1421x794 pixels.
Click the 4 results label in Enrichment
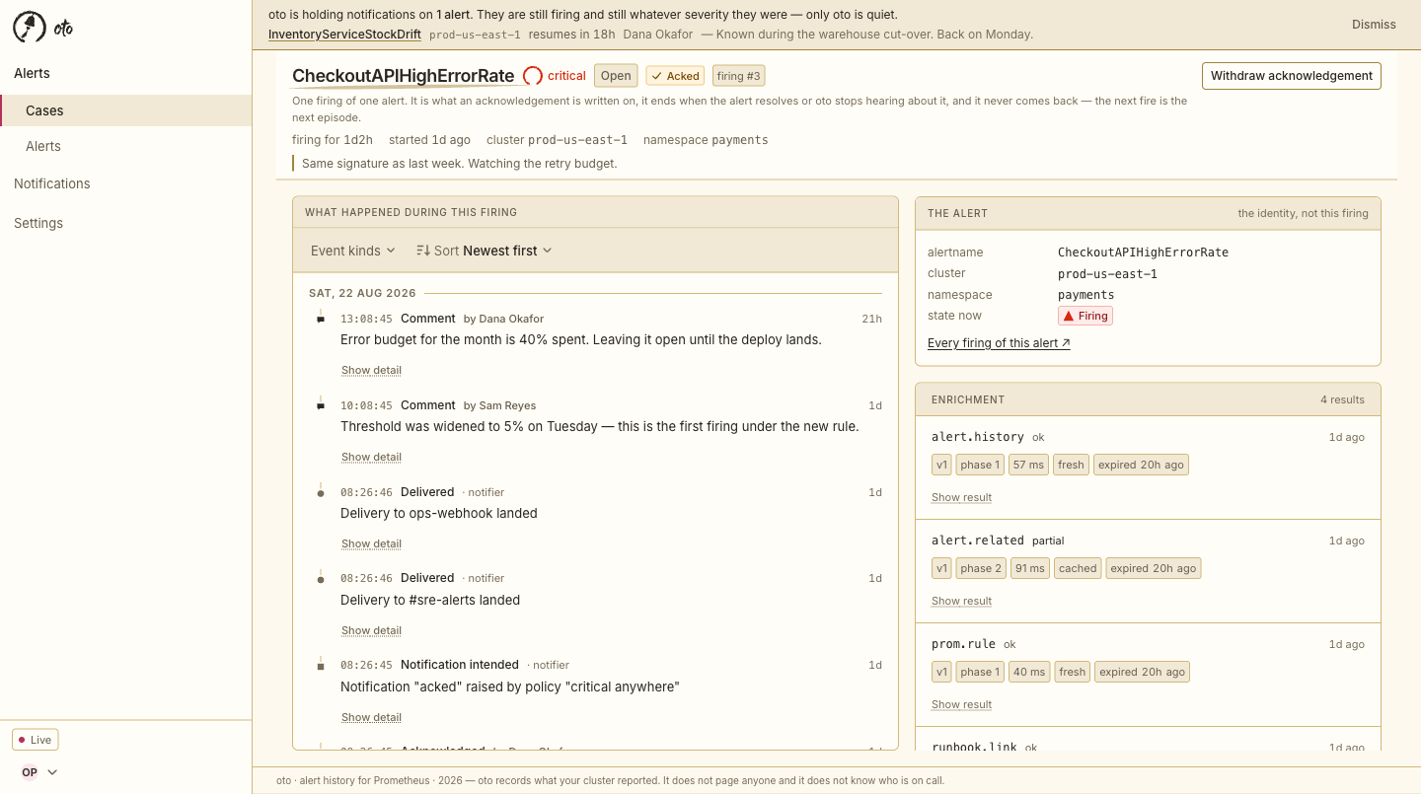point(1342,399)
